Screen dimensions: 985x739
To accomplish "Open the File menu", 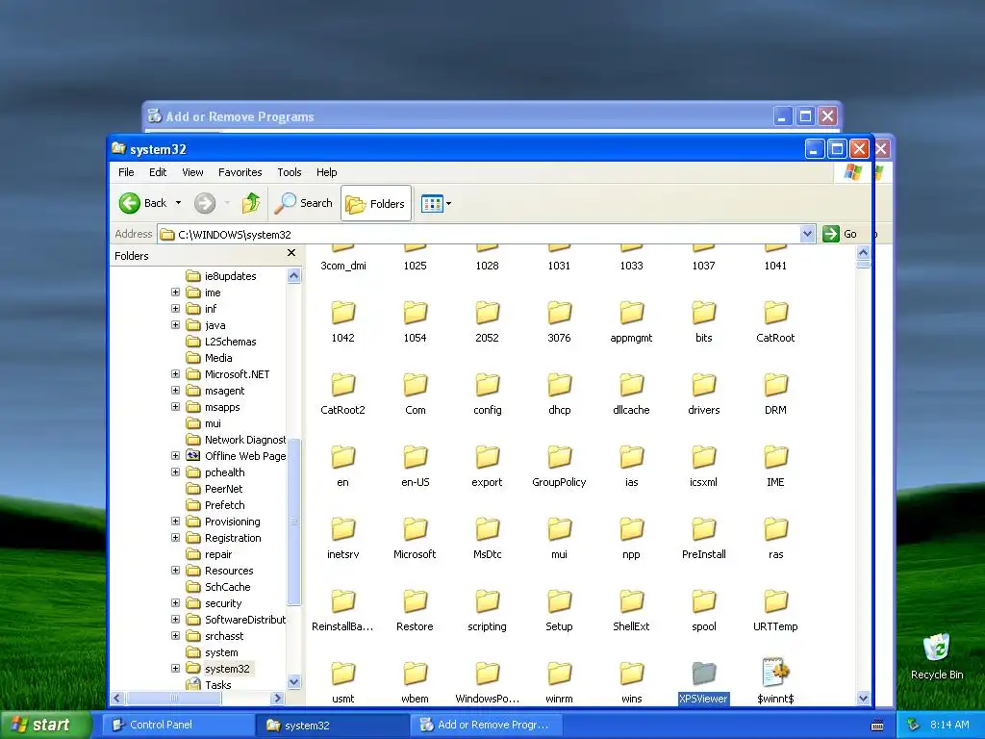I will click(126, 172).
